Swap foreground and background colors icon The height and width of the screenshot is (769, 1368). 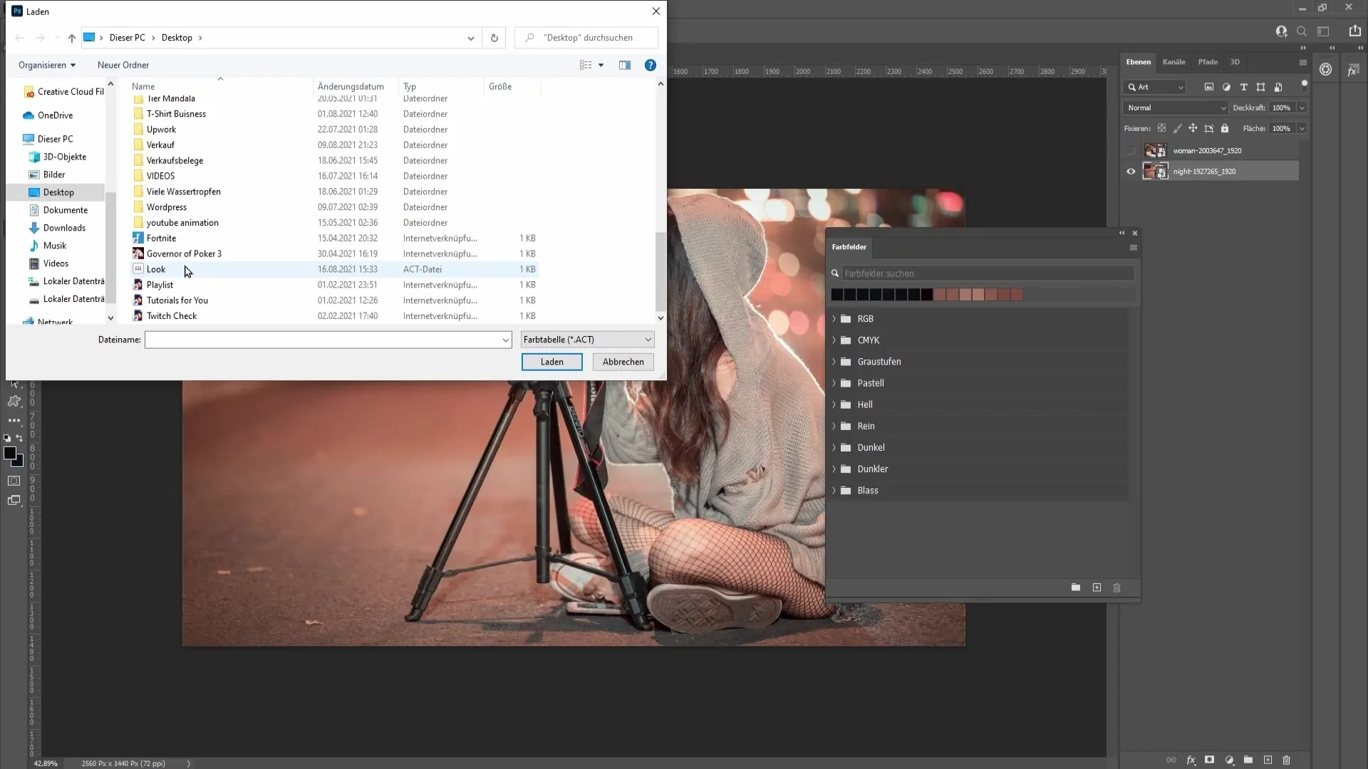(20, 439)
